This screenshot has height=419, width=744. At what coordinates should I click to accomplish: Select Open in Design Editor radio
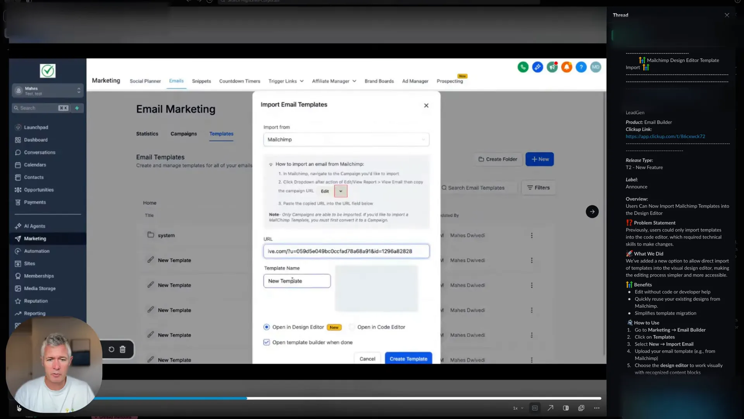pos(267,327)
